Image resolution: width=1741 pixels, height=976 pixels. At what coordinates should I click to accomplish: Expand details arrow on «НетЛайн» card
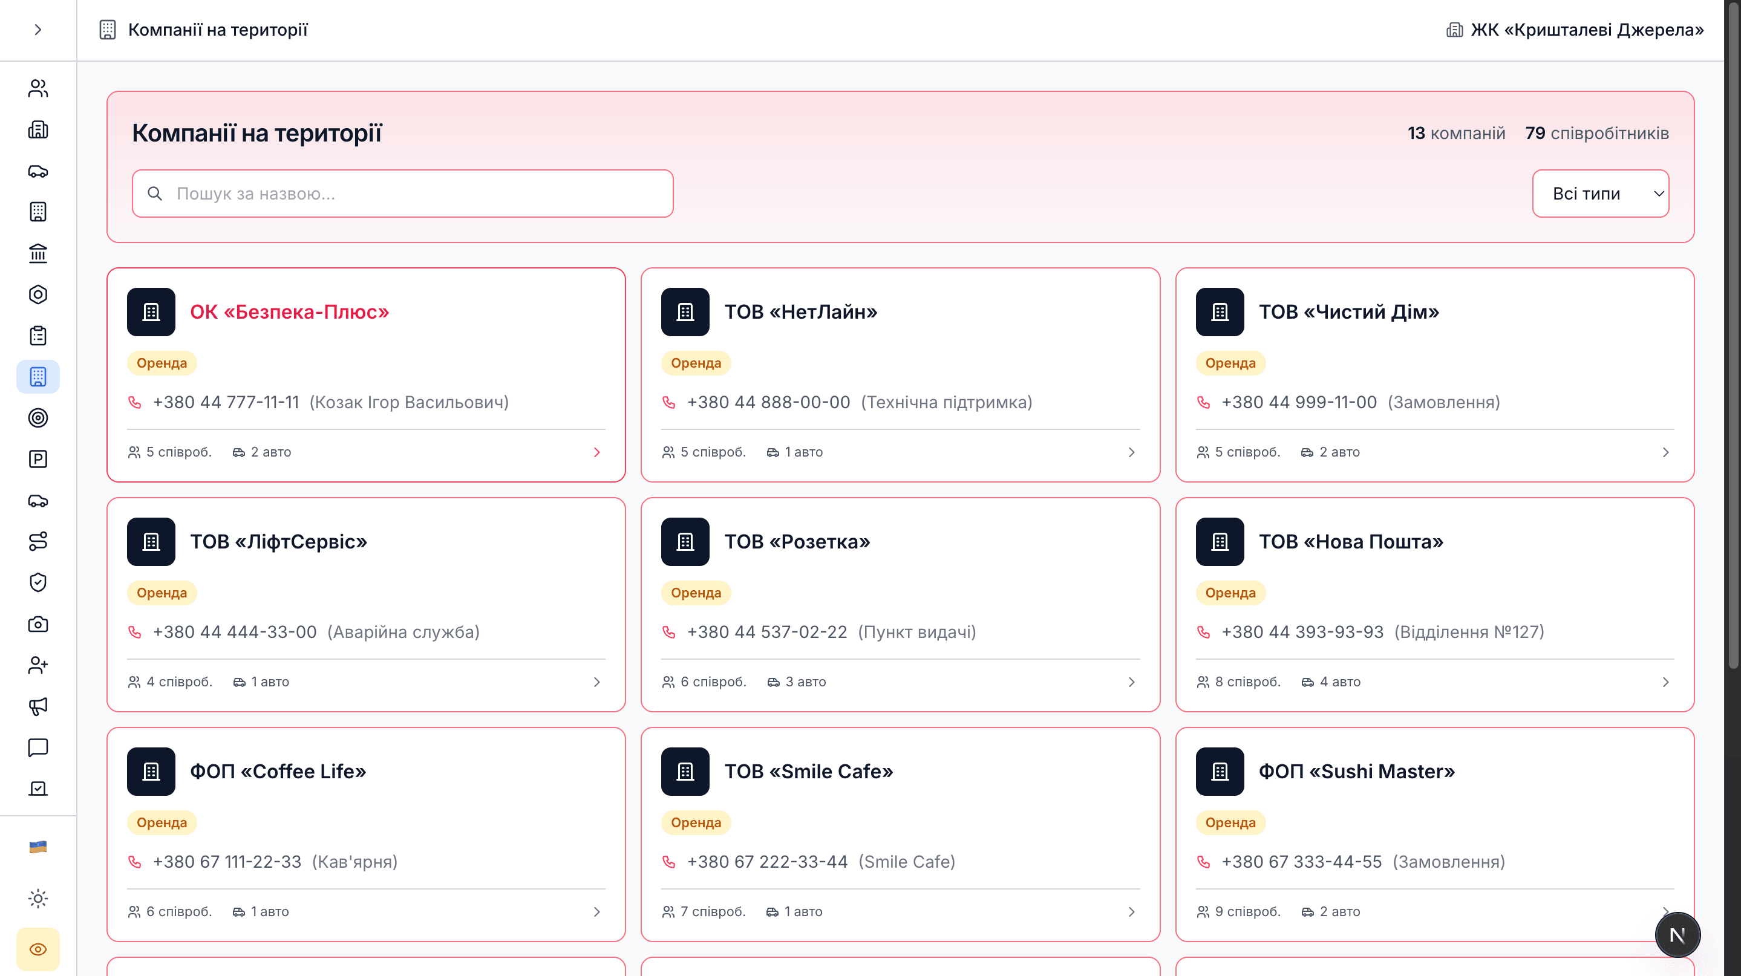1131,452
